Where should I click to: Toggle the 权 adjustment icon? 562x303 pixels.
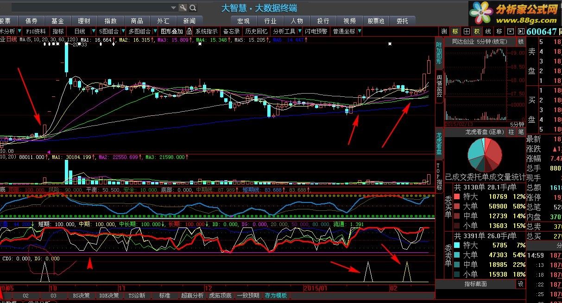[477, 32]
